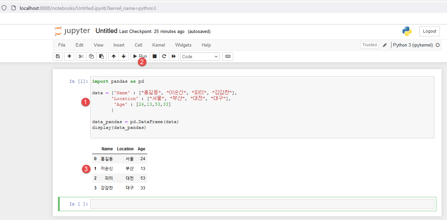Click the browser address bar URL

88,8
